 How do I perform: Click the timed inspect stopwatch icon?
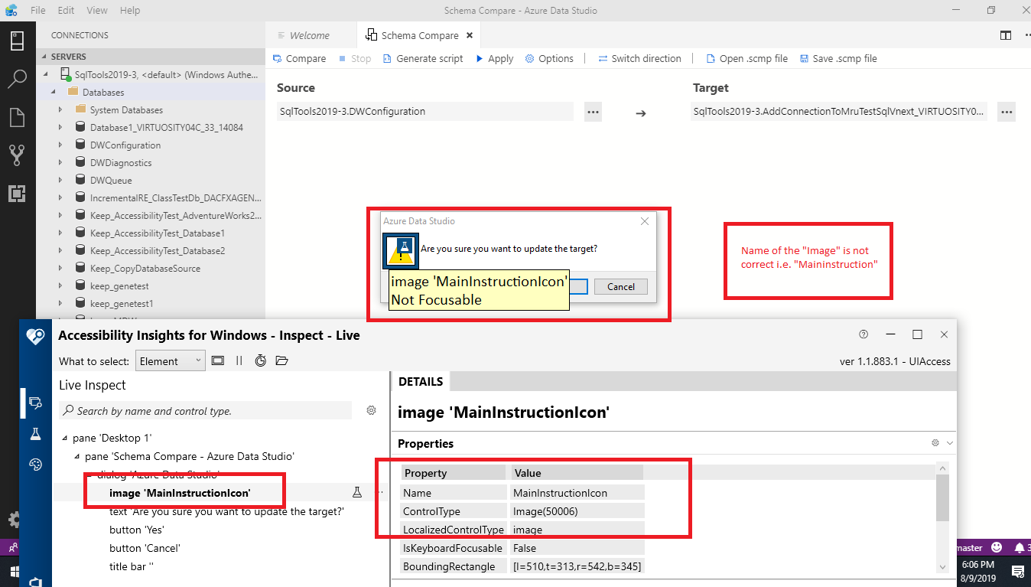pos(260,360)
